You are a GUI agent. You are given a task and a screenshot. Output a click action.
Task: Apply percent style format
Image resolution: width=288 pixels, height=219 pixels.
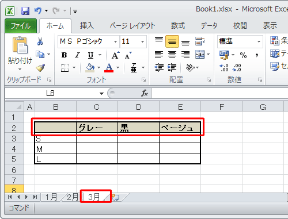tap(243, 55)
